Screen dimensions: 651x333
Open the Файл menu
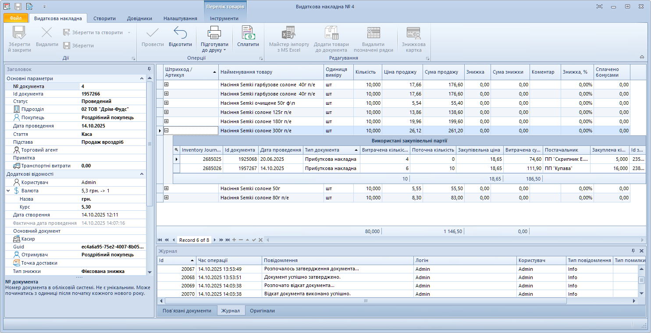click(x=16, y=18)
